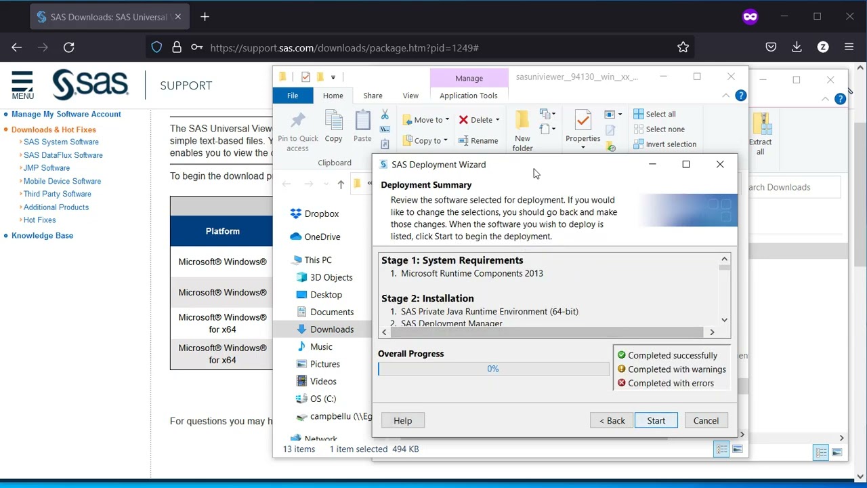
Task: Open the Knowledge Base link
Action: pos(42,235)
